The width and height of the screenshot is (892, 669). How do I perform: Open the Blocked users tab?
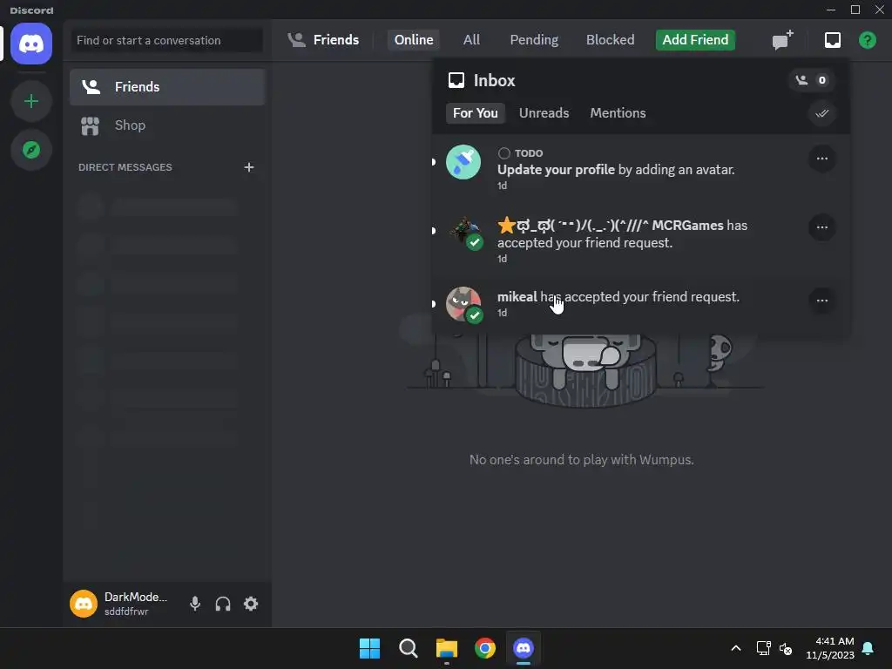(x=610, y=40)
